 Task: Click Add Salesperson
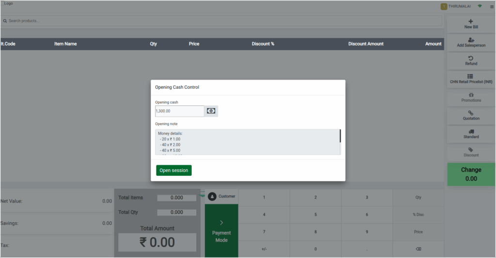(471, 43)
